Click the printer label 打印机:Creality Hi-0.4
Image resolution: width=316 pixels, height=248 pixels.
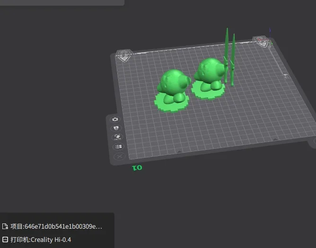(x=41, y=240)
